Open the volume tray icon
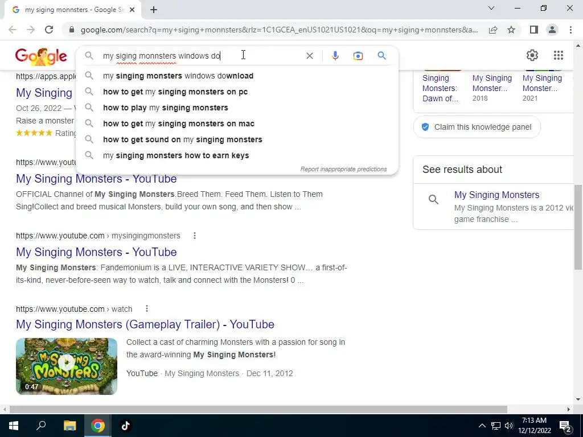583x437 pixels. tap(509, 426)
